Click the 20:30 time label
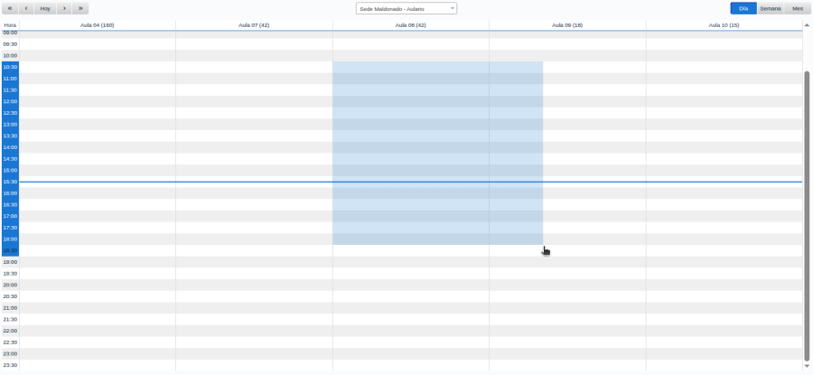 [x=10, y=296]
